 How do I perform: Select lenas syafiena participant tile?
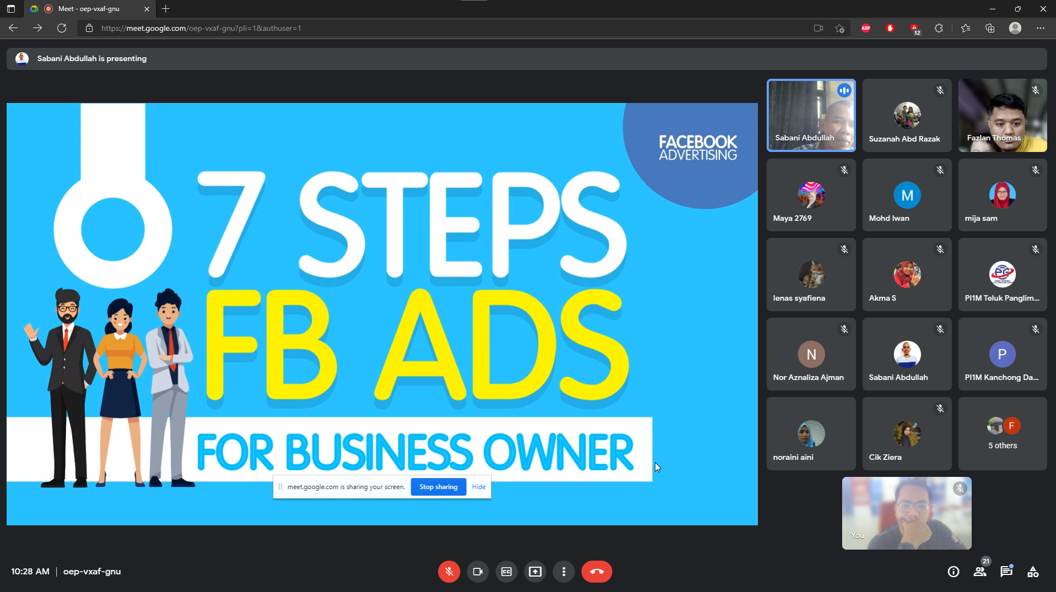(811, 274)
